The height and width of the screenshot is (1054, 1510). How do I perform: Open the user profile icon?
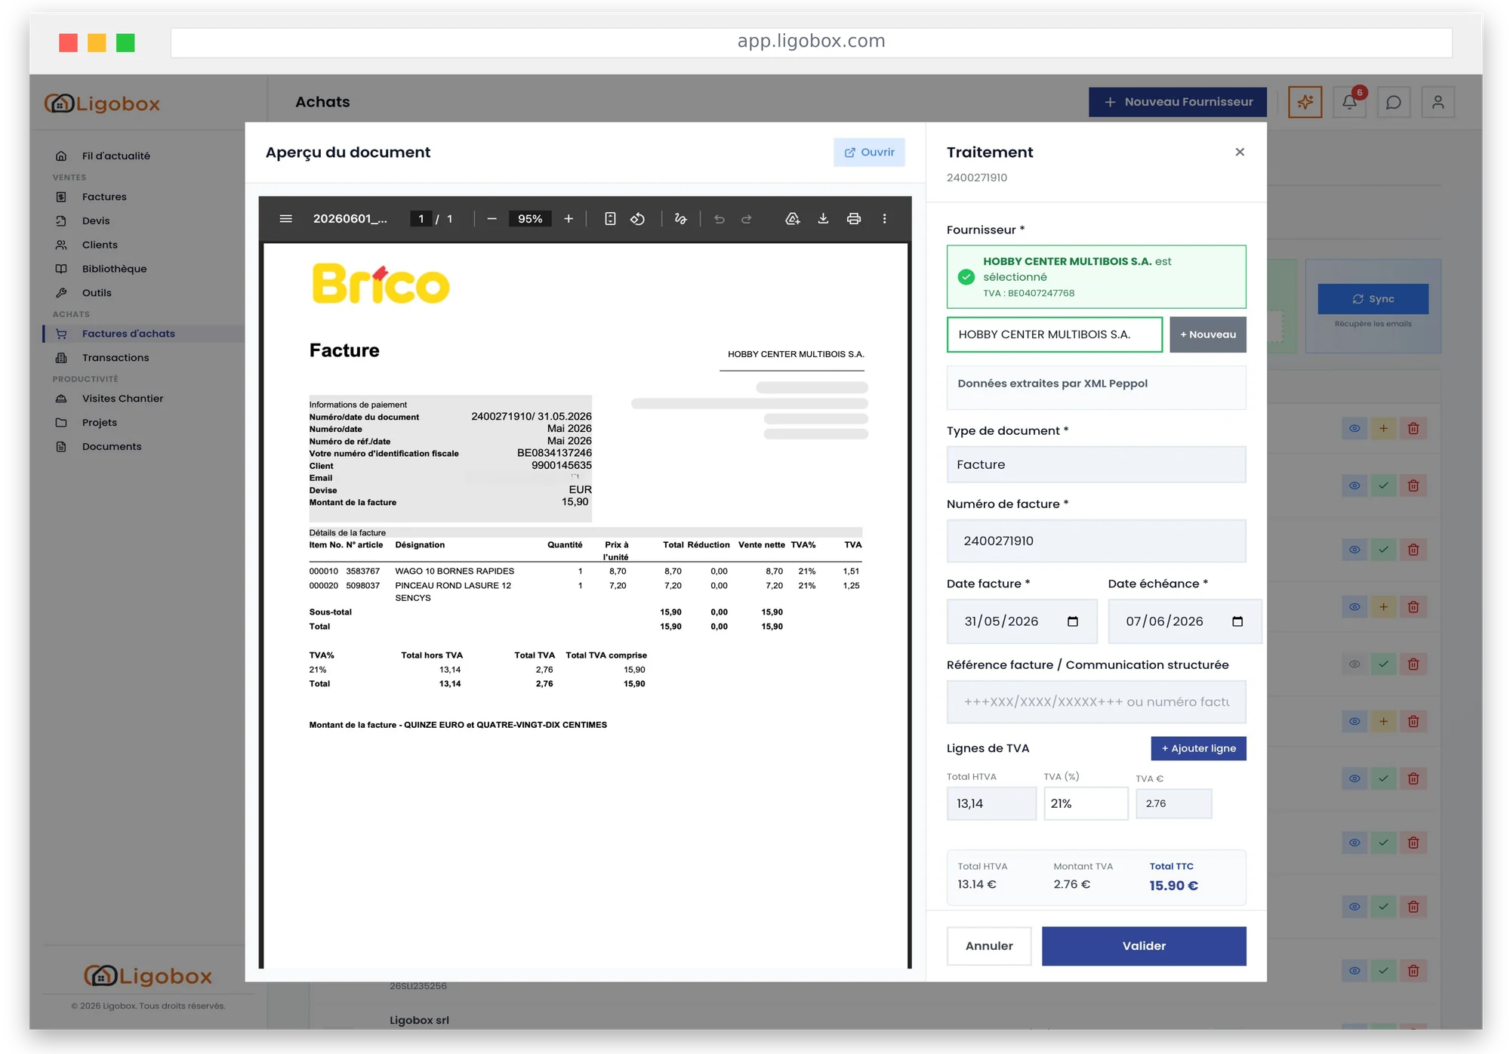1438,102
